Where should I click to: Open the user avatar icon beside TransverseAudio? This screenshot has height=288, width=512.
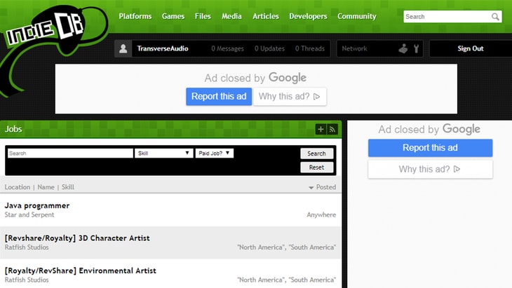pos(123,48)
